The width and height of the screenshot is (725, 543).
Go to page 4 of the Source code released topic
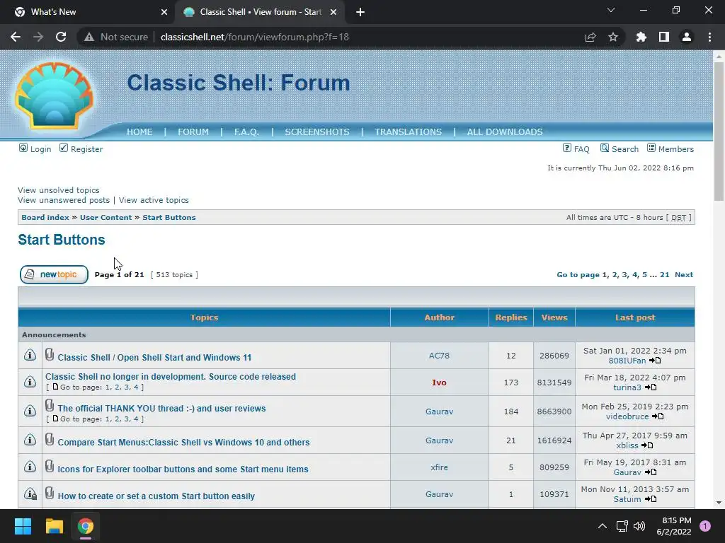pos(136,387)
